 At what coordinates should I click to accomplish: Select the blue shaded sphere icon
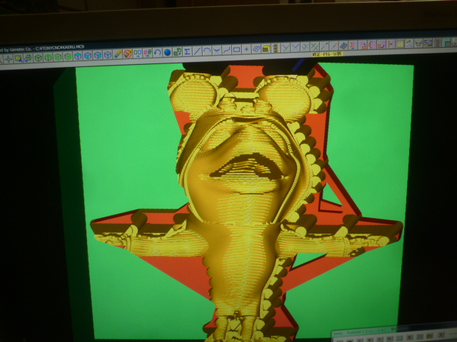pyautogui.click(x=167, y=52)
